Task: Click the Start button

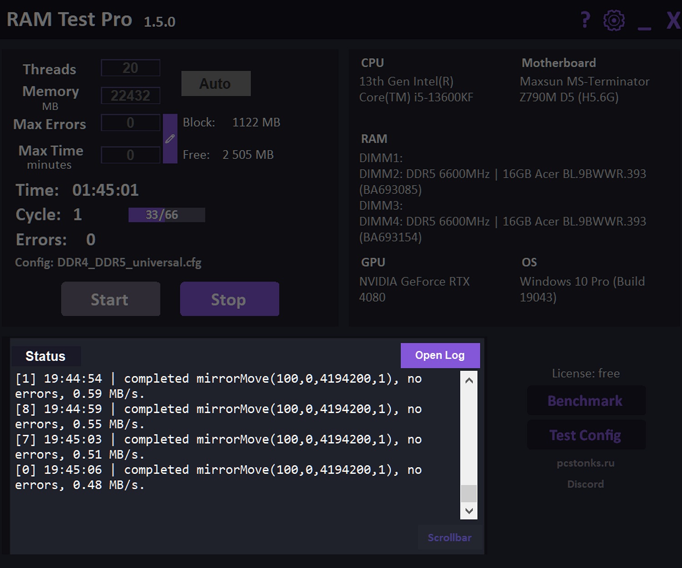Action: (110, 299)
